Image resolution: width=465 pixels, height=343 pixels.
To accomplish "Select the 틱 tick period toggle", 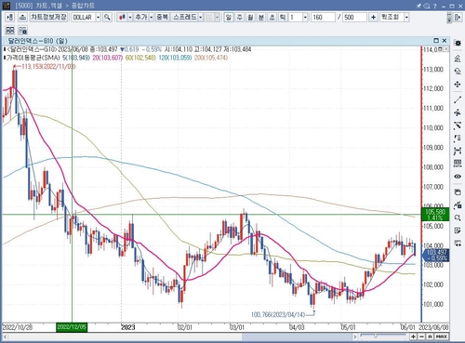I will [283, 18].
